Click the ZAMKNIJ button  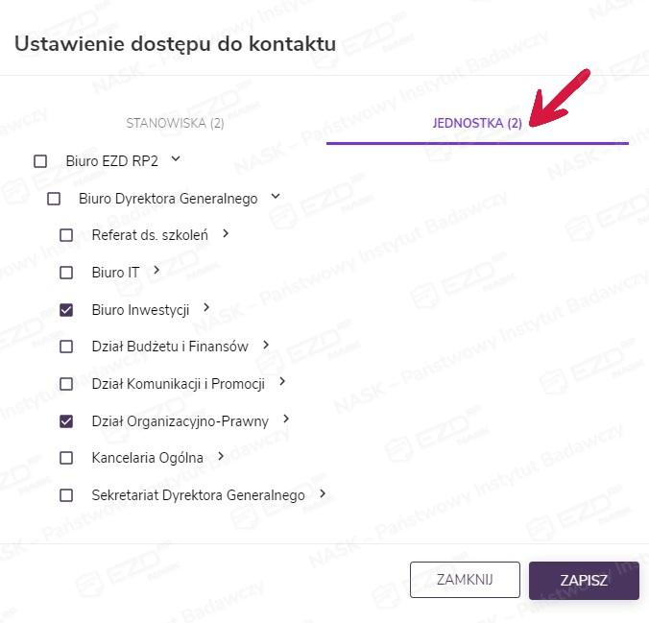tap(465, 580)
